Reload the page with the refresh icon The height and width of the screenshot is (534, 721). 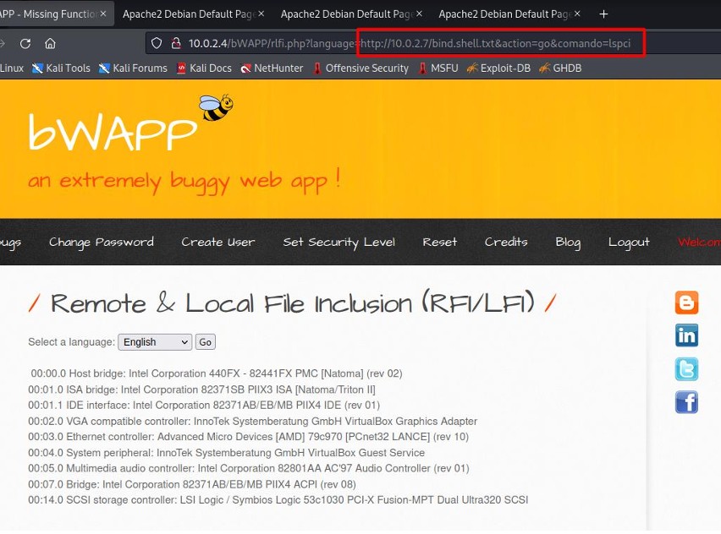click(25, 44)
